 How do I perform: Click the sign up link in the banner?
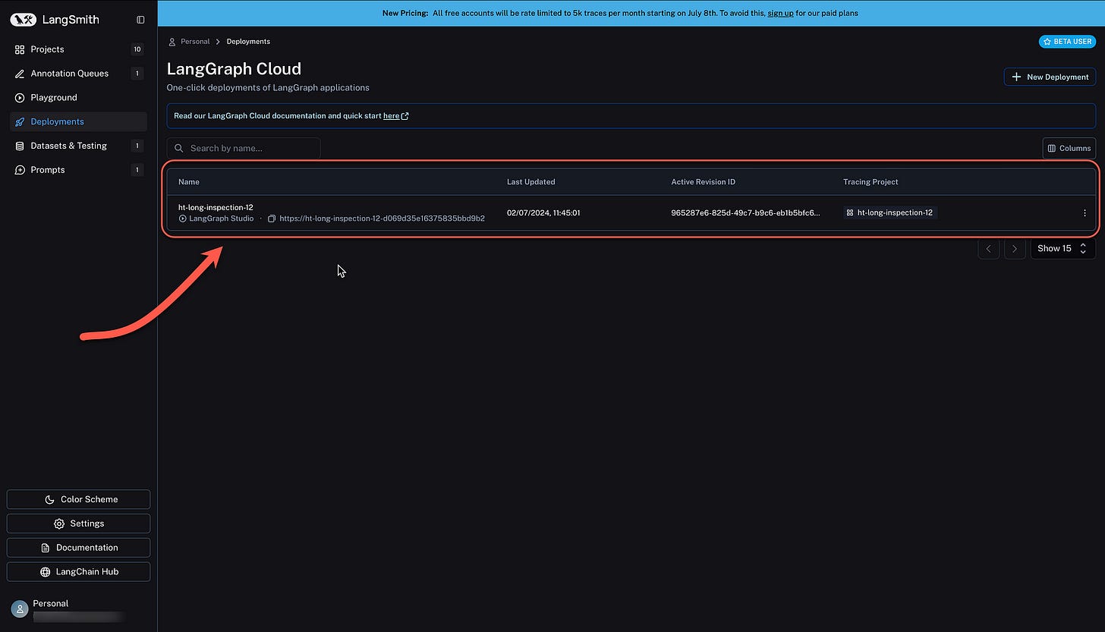[x=780, y=13]
